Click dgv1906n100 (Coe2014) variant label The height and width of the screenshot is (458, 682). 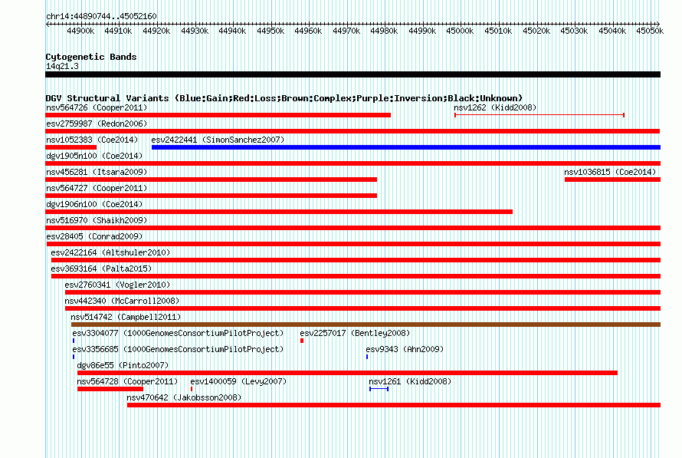coord(94,204)
